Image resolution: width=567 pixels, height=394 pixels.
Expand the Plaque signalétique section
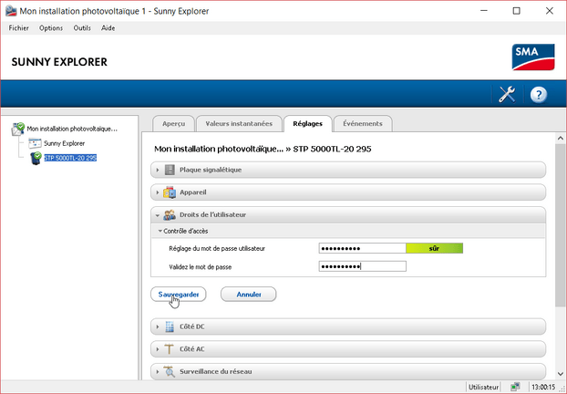pos(158,170)
